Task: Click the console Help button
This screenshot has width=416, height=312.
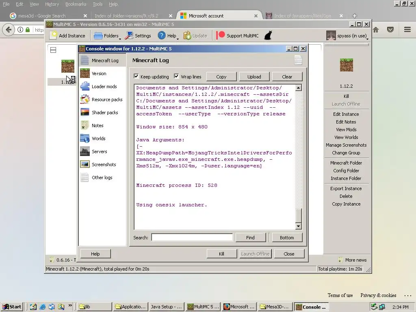Action: coord(95,254)
